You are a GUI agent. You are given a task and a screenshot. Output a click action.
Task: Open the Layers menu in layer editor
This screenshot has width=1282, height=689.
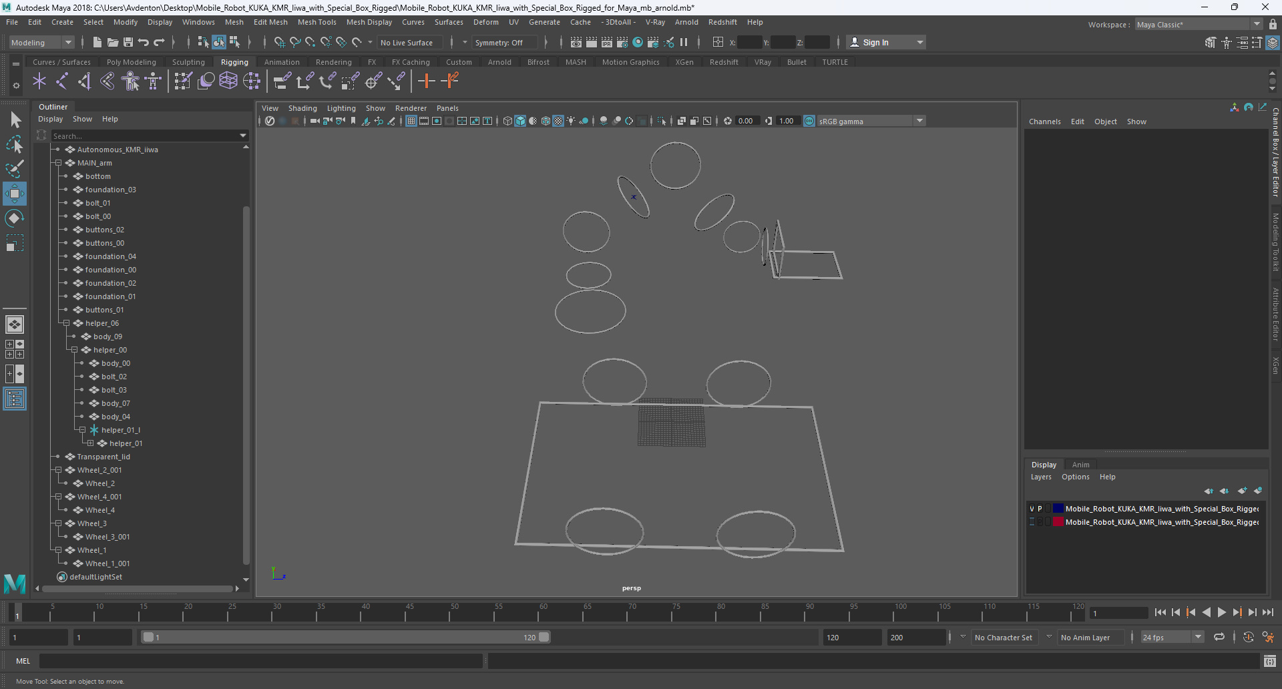[1041, 477]
